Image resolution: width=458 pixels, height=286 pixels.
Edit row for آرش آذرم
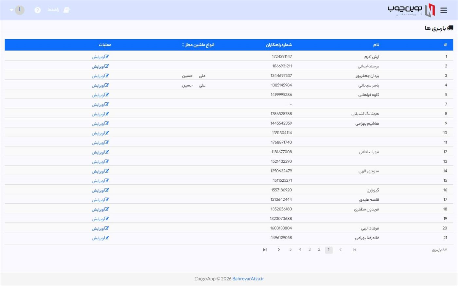click(100, 57)
